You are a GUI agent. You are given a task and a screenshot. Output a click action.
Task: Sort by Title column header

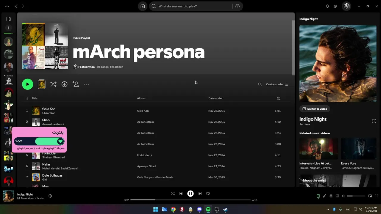point(35,98)
